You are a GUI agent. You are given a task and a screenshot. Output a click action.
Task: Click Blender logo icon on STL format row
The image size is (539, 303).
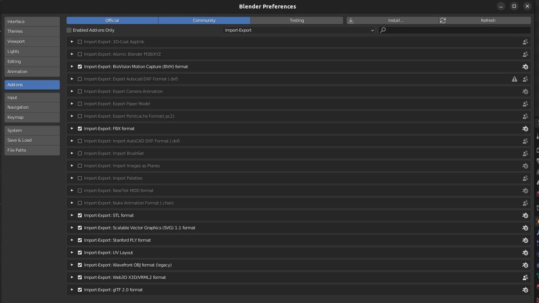(525, 215)
